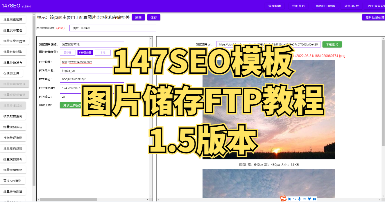This screenshot has width=385, height=202.
Task: Open 批量搜狗投诉 in the sidebar
Action: pos(13,159)
